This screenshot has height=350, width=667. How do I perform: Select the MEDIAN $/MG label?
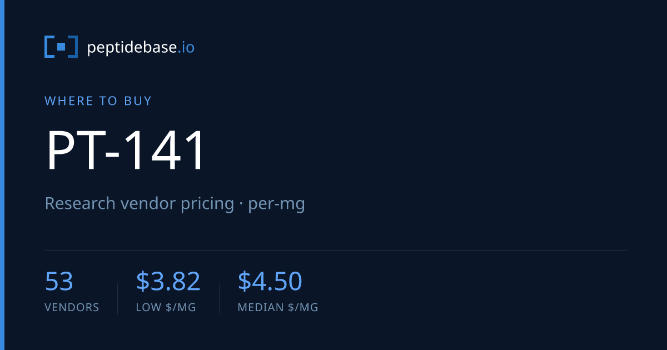(278, 307)
